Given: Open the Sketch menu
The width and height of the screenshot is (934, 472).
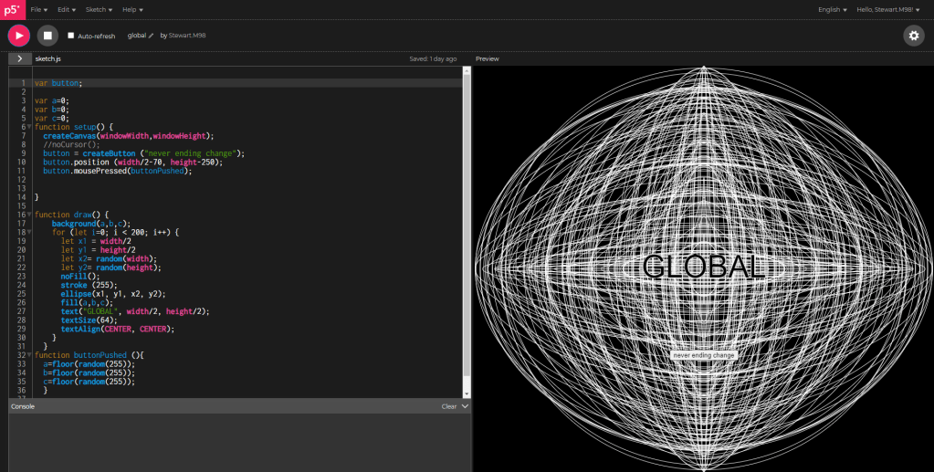Looking at the screenshot, I should 99,9.
